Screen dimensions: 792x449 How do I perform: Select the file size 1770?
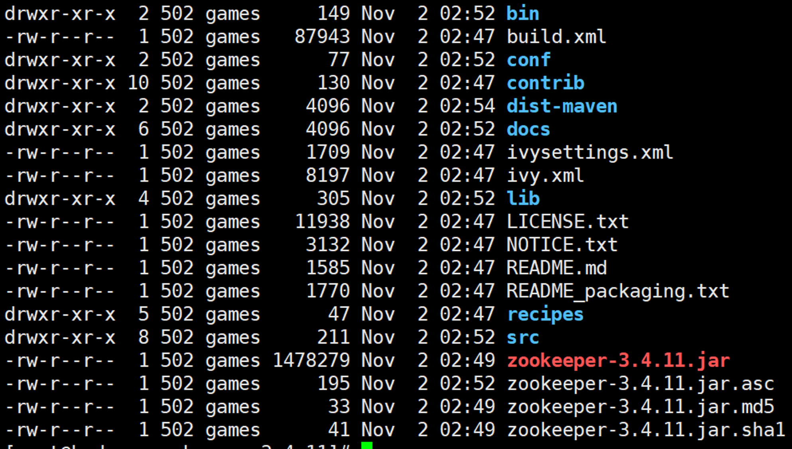point(328,291)
